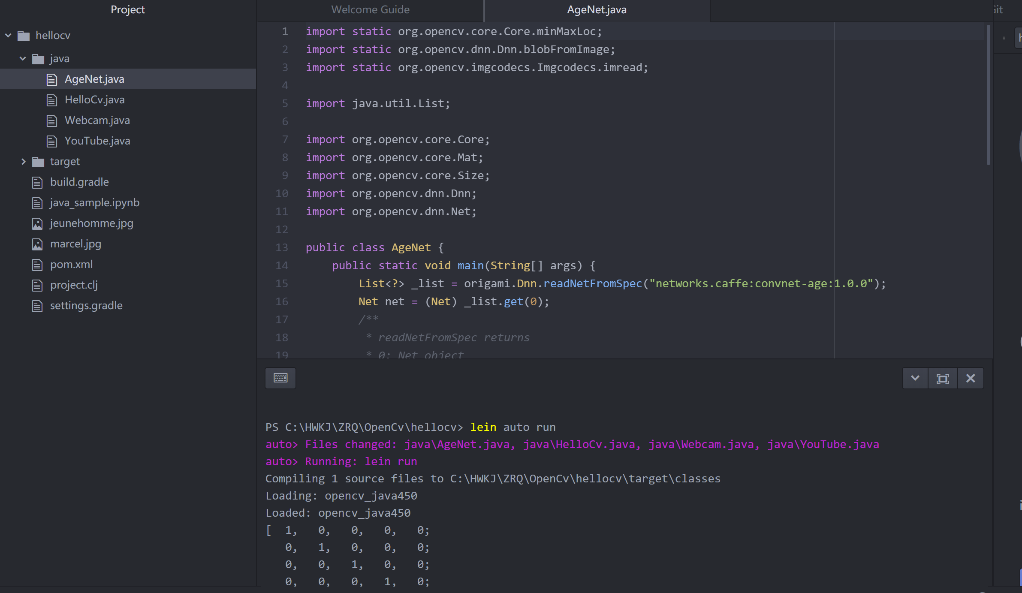Open build.gradle file

79,182
